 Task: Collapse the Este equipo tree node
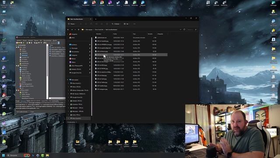click(x=68, y=80)
